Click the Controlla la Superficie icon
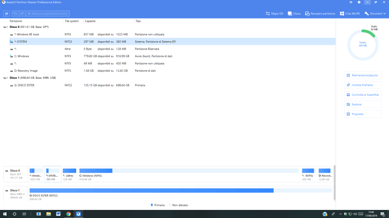The height and width of the screenshot is (218, 389). pos(348,94)
